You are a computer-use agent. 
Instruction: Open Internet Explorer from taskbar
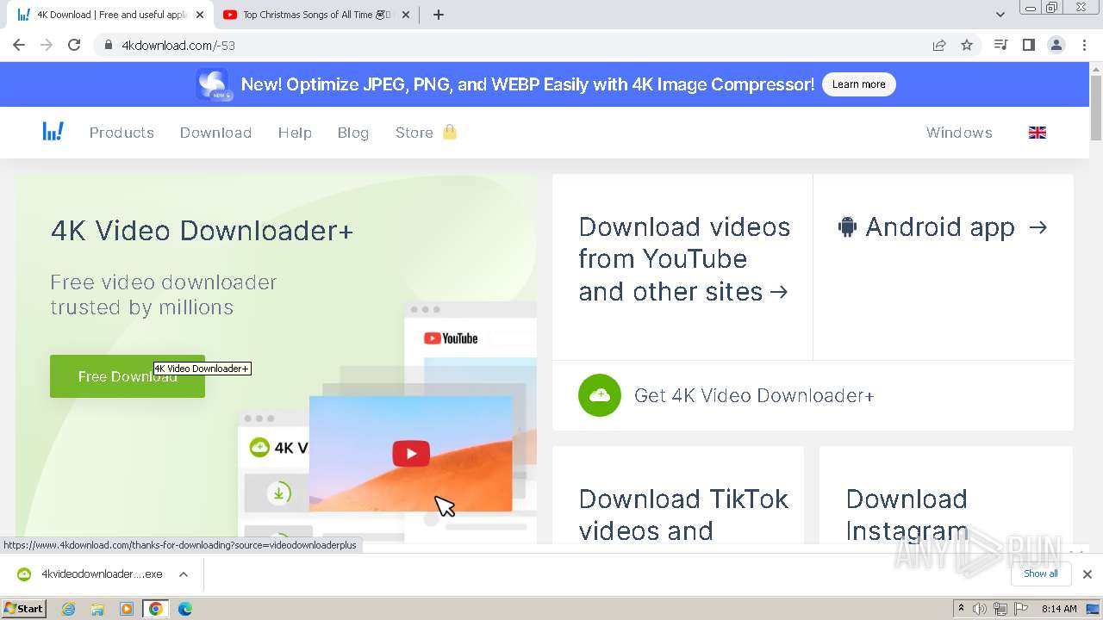point(69,609)
